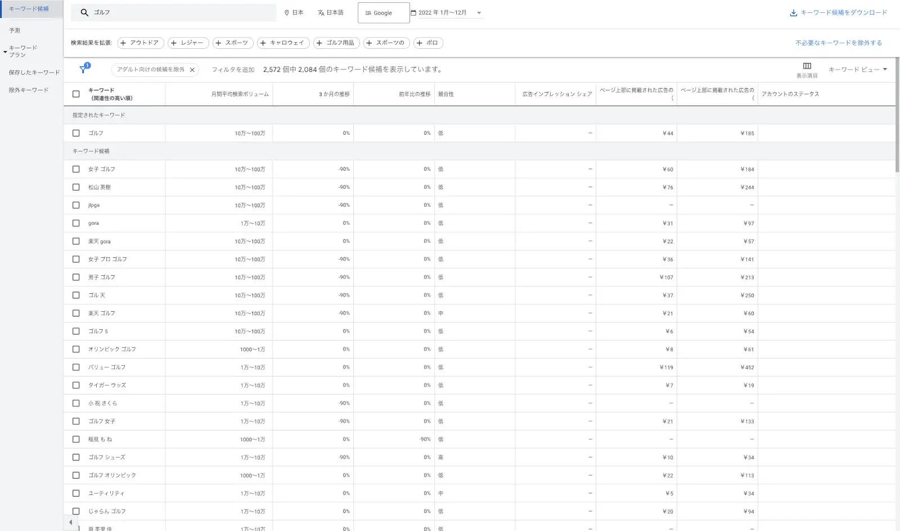The height and width of the screenshot is (531, 900).
Task: Click the filter funnel icon
Action: [83, 70]
